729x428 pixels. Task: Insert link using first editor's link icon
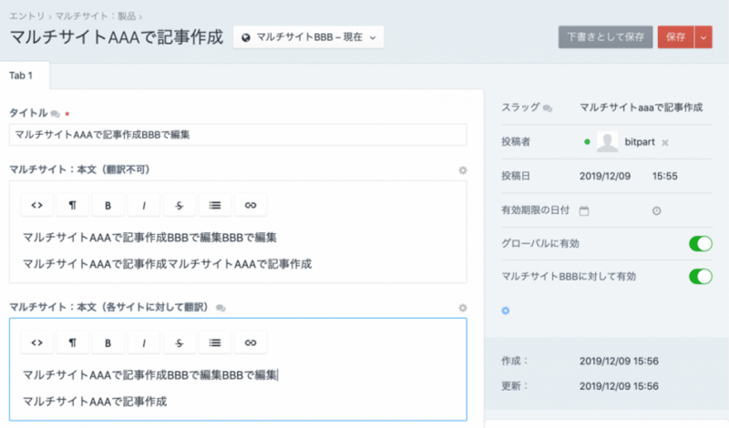250,206
